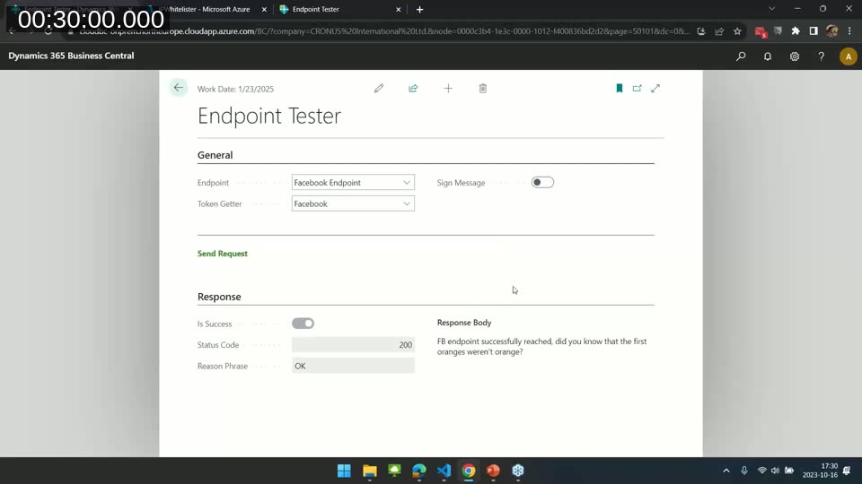
Task: Collapse the Response section header
Action: [x=219, y=297]
